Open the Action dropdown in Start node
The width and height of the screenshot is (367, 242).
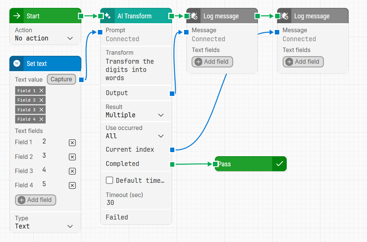pos(44,38)
